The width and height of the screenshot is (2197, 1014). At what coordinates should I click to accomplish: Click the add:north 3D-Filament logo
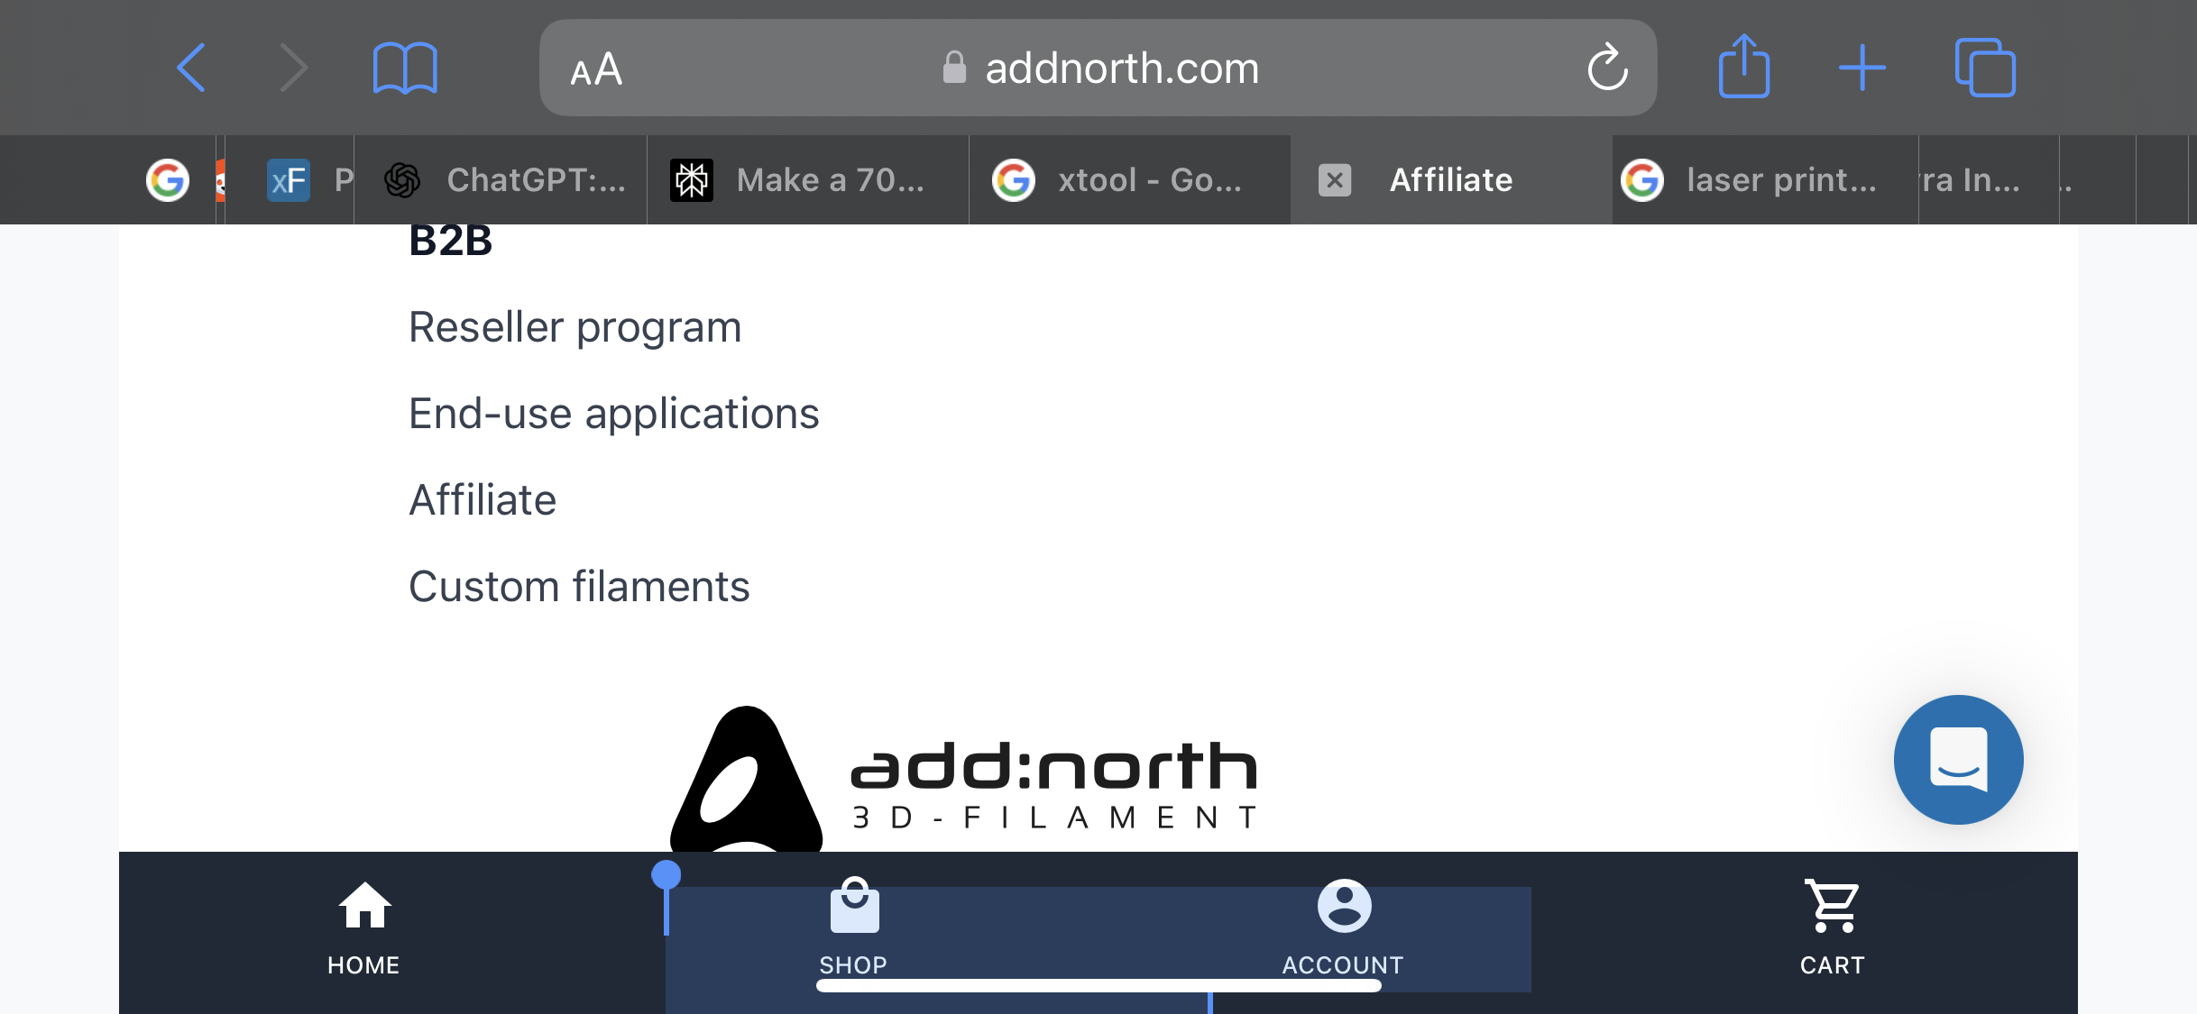pos(963,779)
